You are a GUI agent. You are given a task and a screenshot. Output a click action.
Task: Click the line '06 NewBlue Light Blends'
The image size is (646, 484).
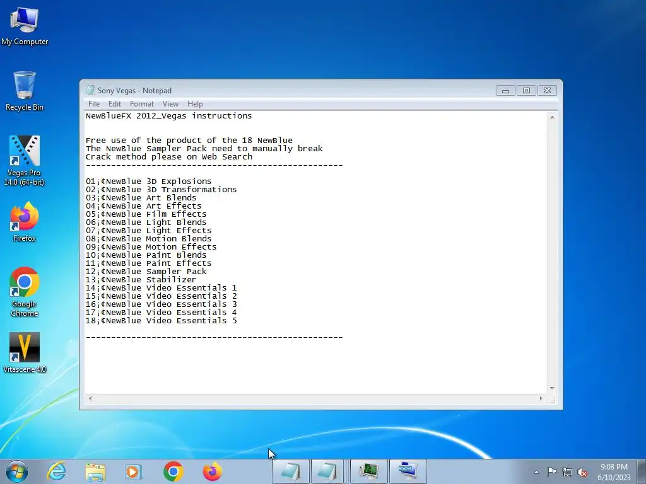pyautogui.click(x=146, y=222)
